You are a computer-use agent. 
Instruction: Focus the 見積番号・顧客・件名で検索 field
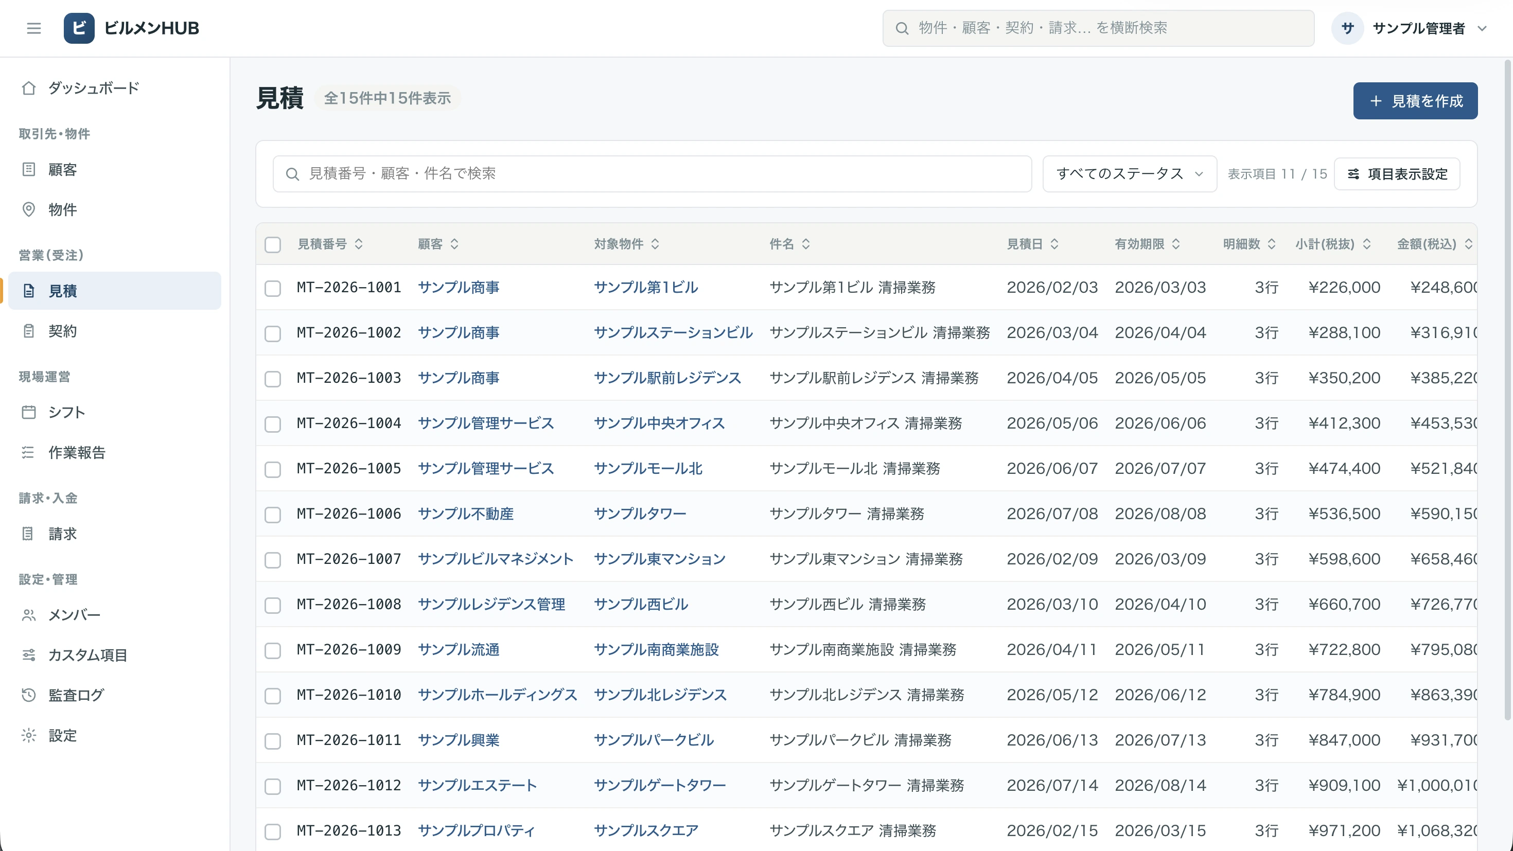(652, 174)
